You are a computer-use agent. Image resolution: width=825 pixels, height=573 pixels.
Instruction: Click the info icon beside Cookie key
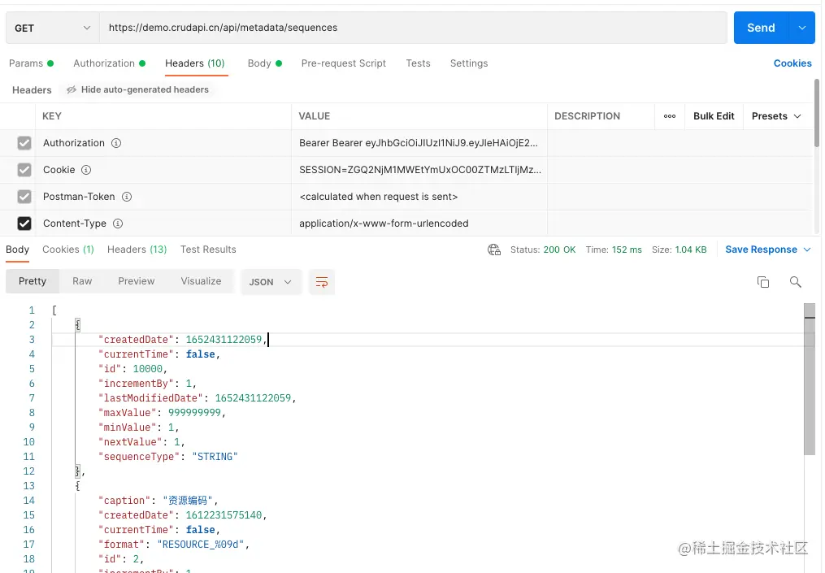86,170
